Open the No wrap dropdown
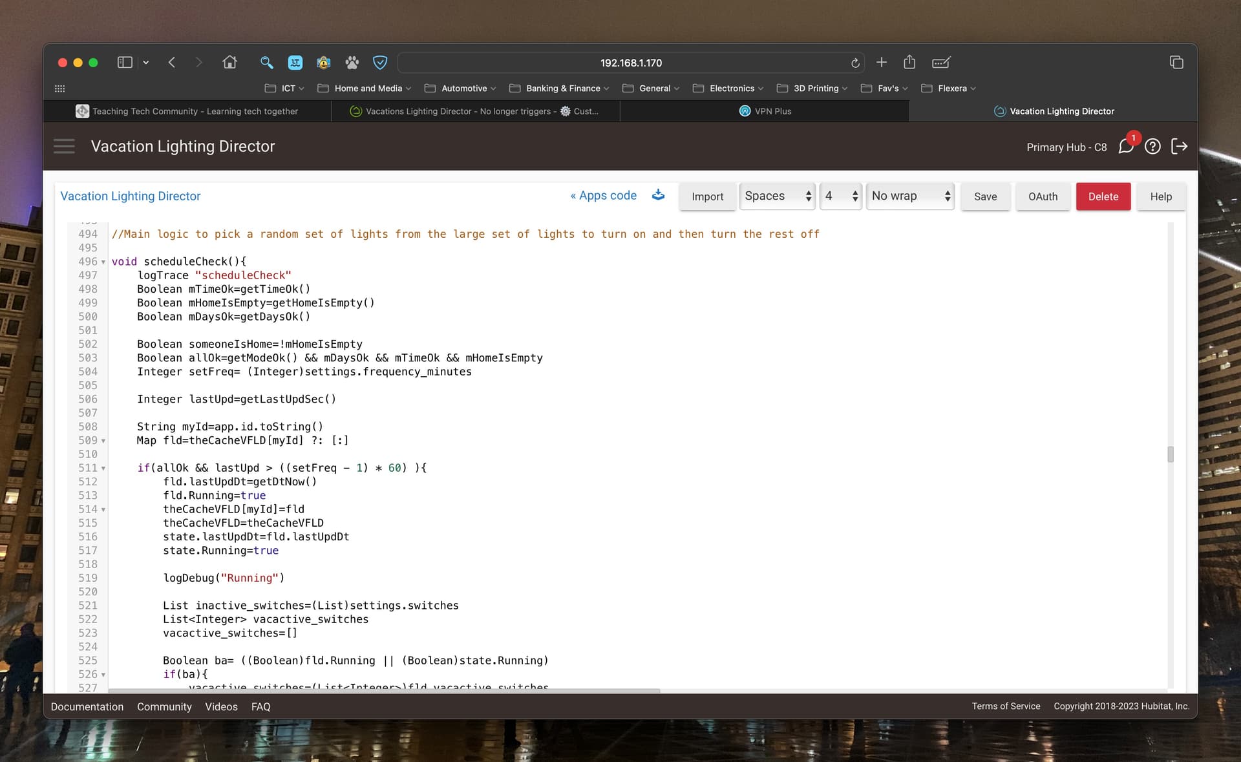The image size is (1241, 762). 910,196
